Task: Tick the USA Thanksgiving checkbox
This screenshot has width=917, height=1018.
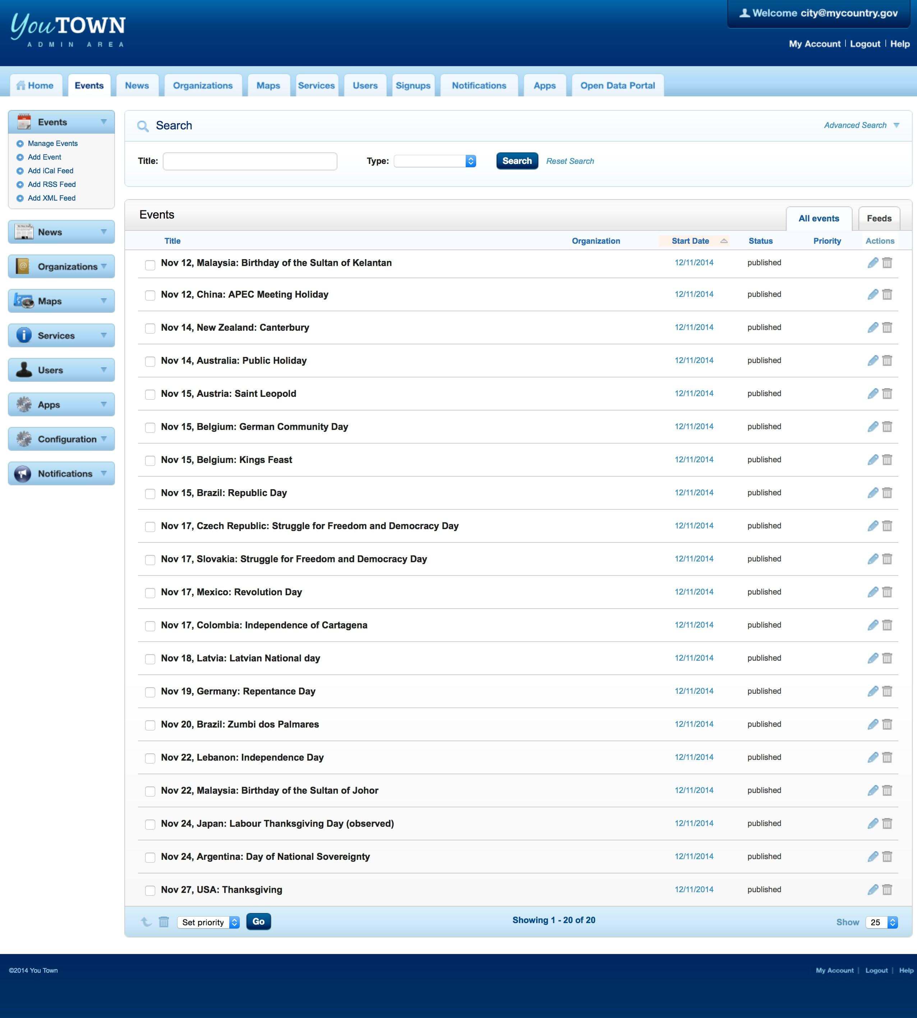Action: [150, 890]
